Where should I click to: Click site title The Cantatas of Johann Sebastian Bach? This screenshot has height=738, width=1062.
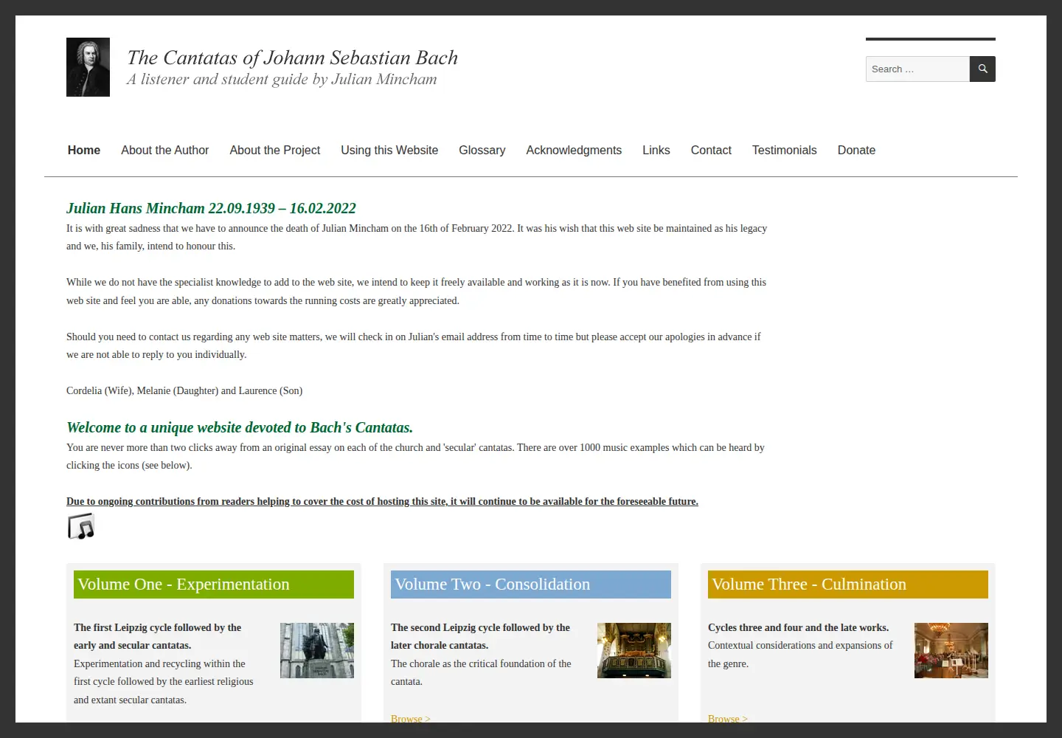[293, 58]
